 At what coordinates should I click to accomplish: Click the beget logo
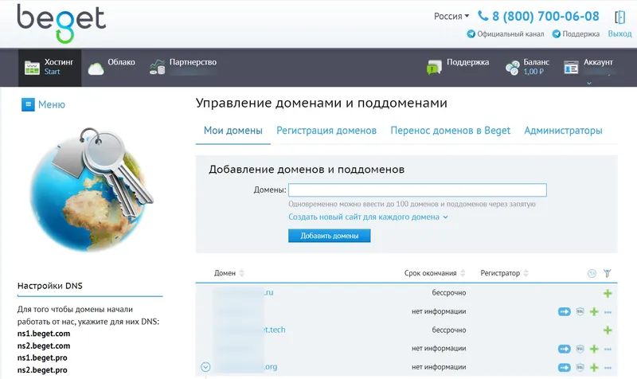click(61, 24)
